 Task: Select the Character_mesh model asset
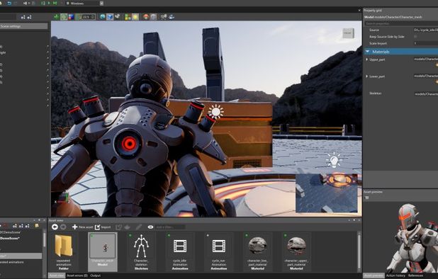103,252
